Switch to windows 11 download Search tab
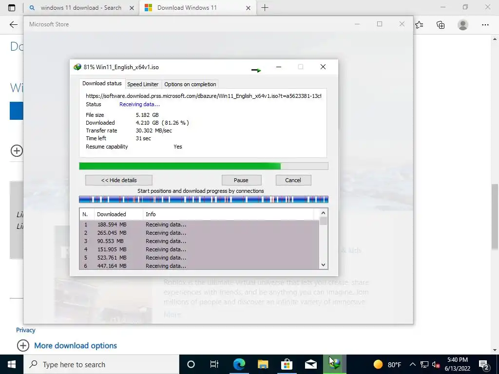This screenshot has width=499, height=374. tap(81, 8)
